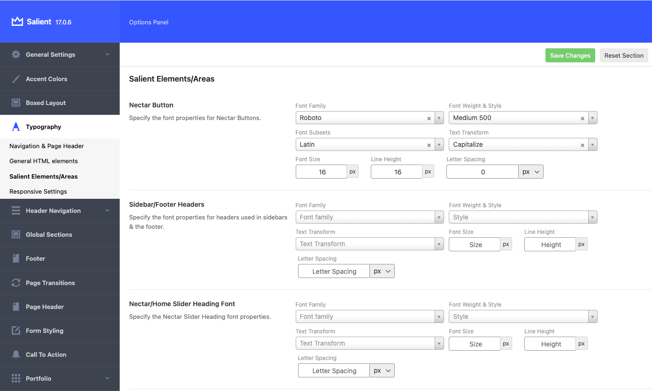The width and height of the screenshot is (652, 391).
Task: Click the Page Transitions refresh icon
Action: (15, 283)
